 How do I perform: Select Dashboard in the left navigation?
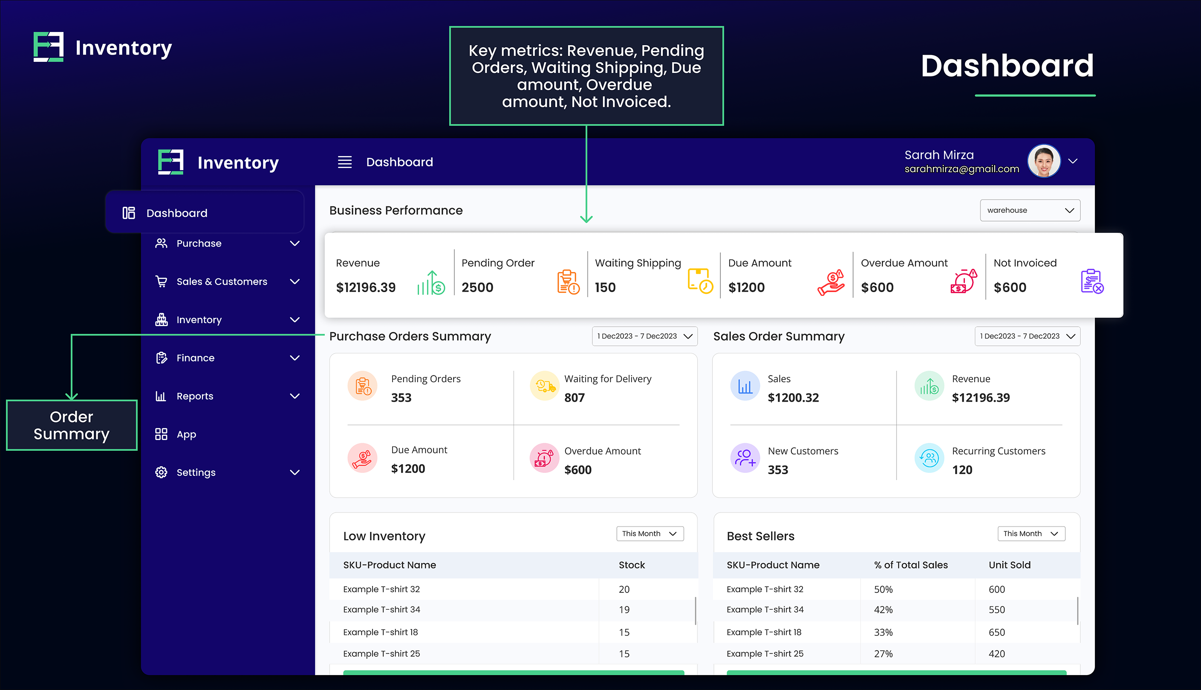(176, 213)
